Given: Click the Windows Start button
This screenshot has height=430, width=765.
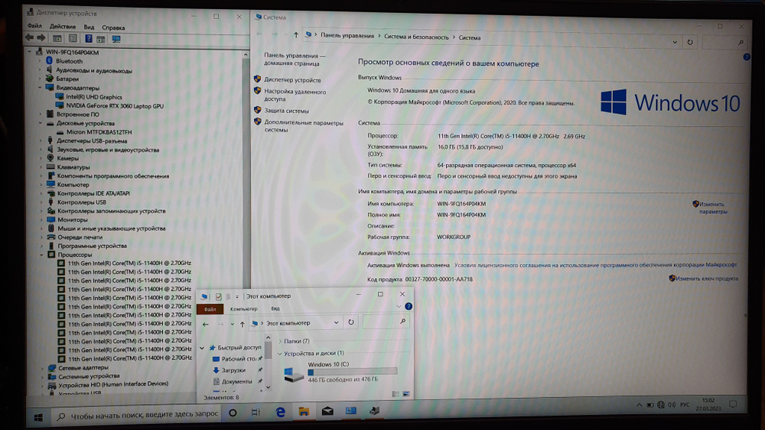Looking at the screenshot, I should [x=38, y=417].
